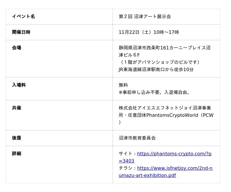Screen dimensions: 231x192
Task: Select the 入場料 row label
Action: 19,85
